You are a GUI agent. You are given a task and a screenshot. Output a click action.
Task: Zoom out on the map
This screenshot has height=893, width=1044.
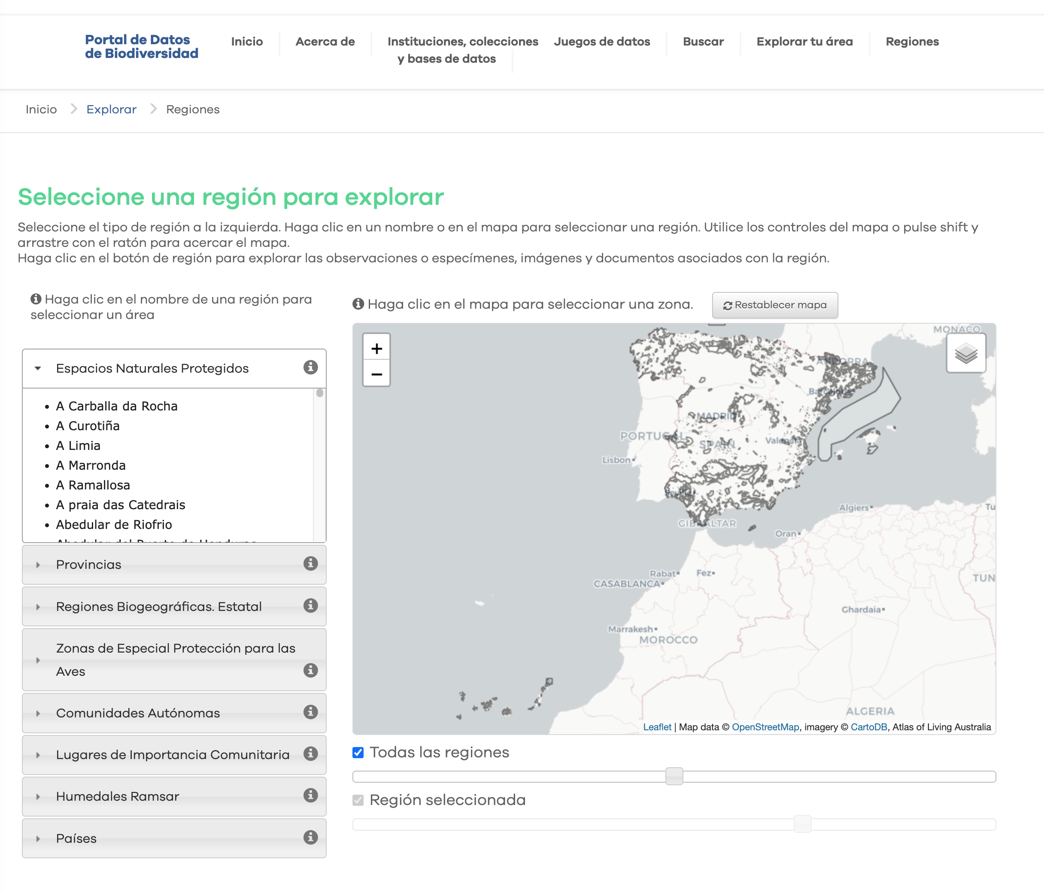coord(376,374)
